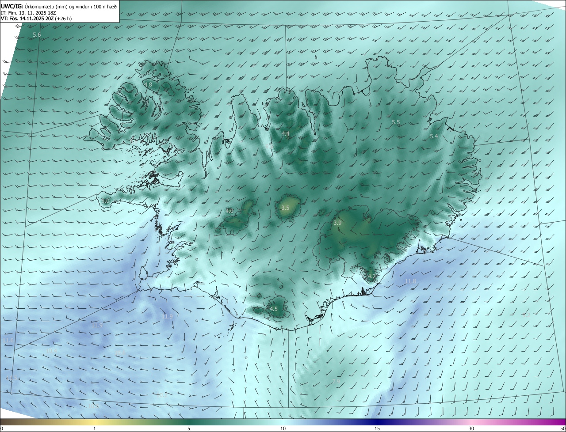The image size is (566, 432).
Task: Click the 10.2 value label
Action: point(162,395)
